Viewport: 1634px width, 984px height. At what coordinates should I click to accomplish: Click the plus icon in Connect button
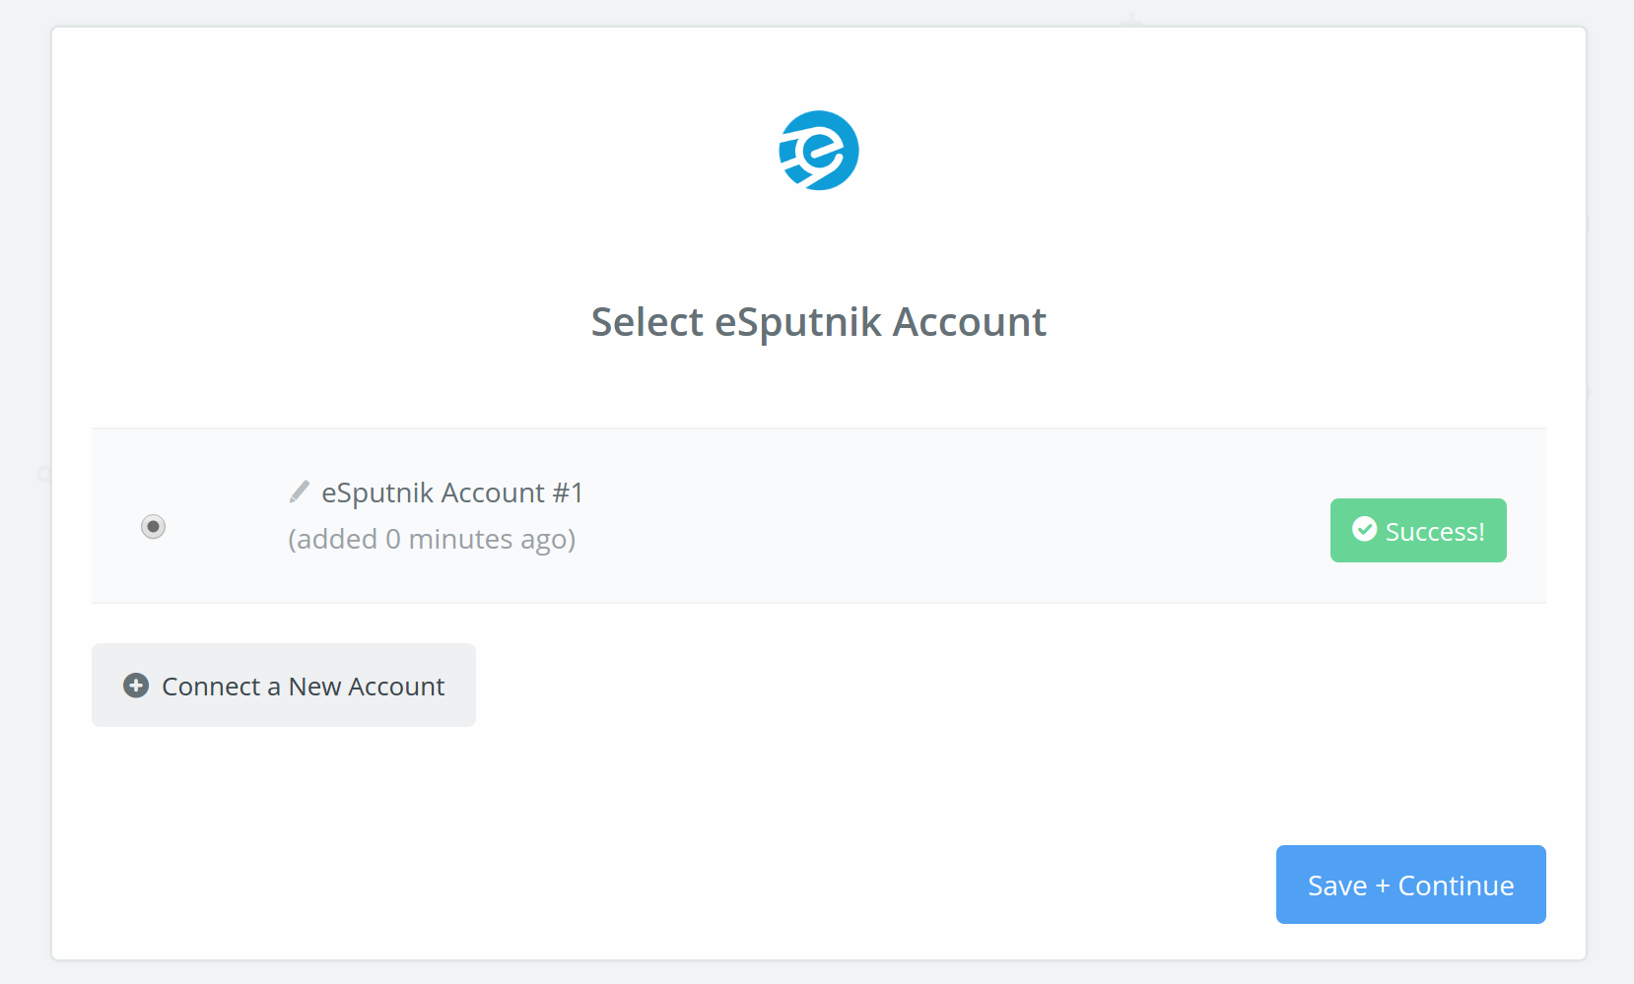136,686
